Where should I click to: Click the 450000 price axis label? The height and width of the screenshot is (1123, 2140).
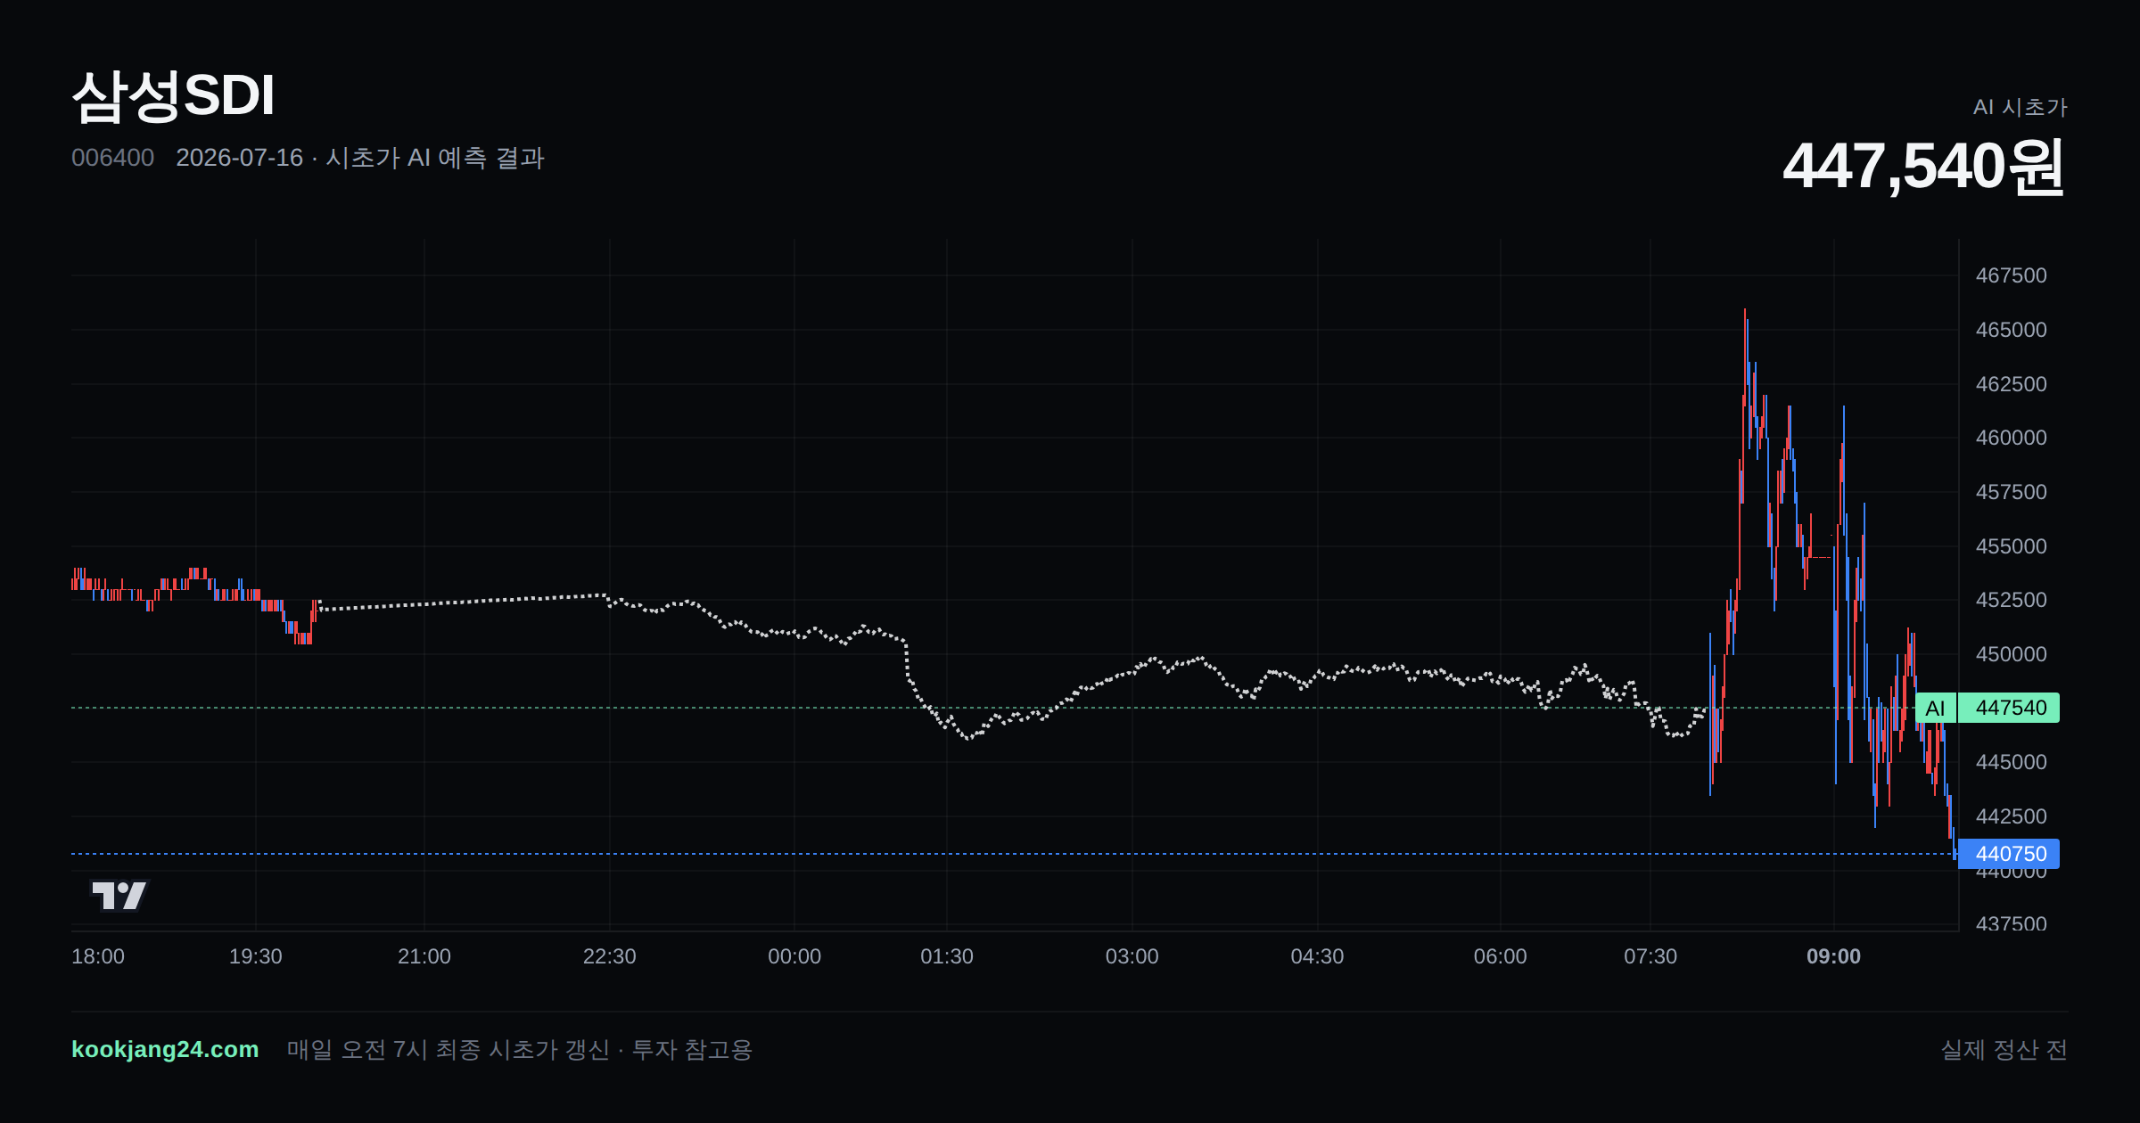tap(2011, 654)
